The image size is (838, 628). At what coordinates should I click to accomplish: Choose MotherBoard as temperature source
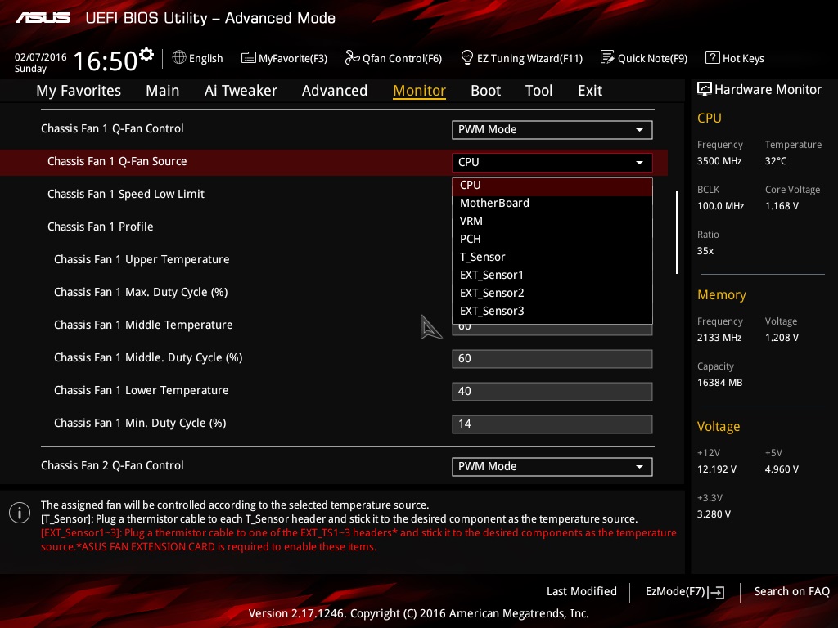click(552, 203)
